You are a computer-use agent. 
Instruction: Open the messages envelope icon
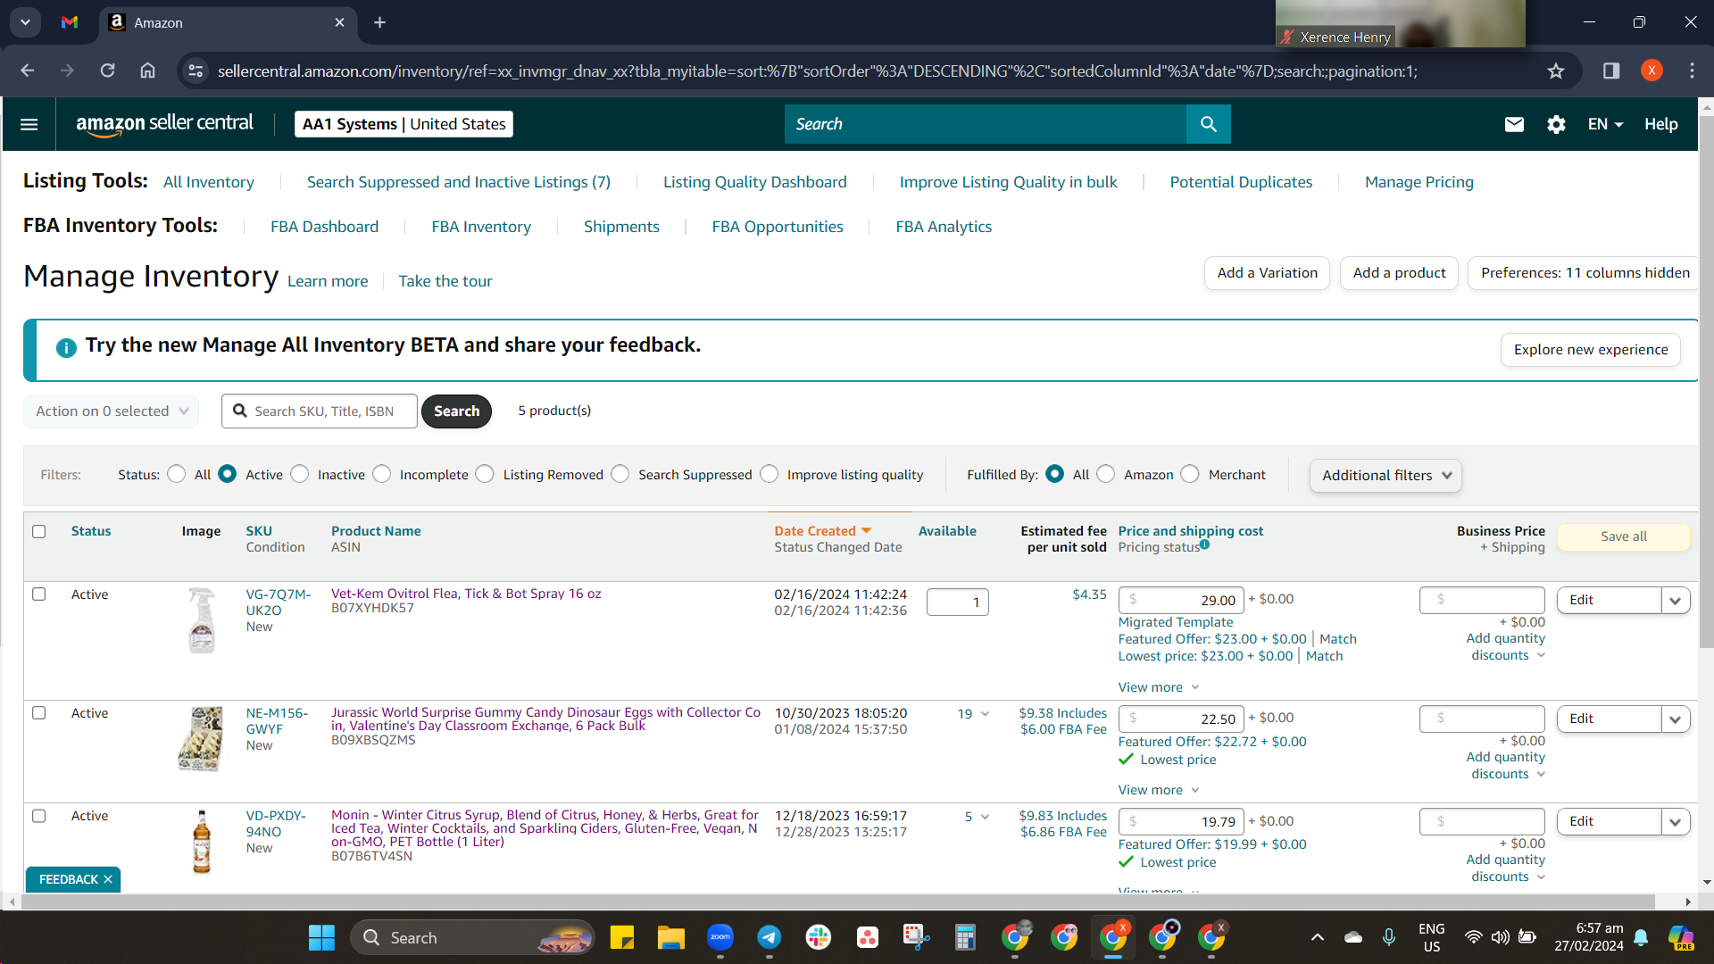coord(1514,124)
